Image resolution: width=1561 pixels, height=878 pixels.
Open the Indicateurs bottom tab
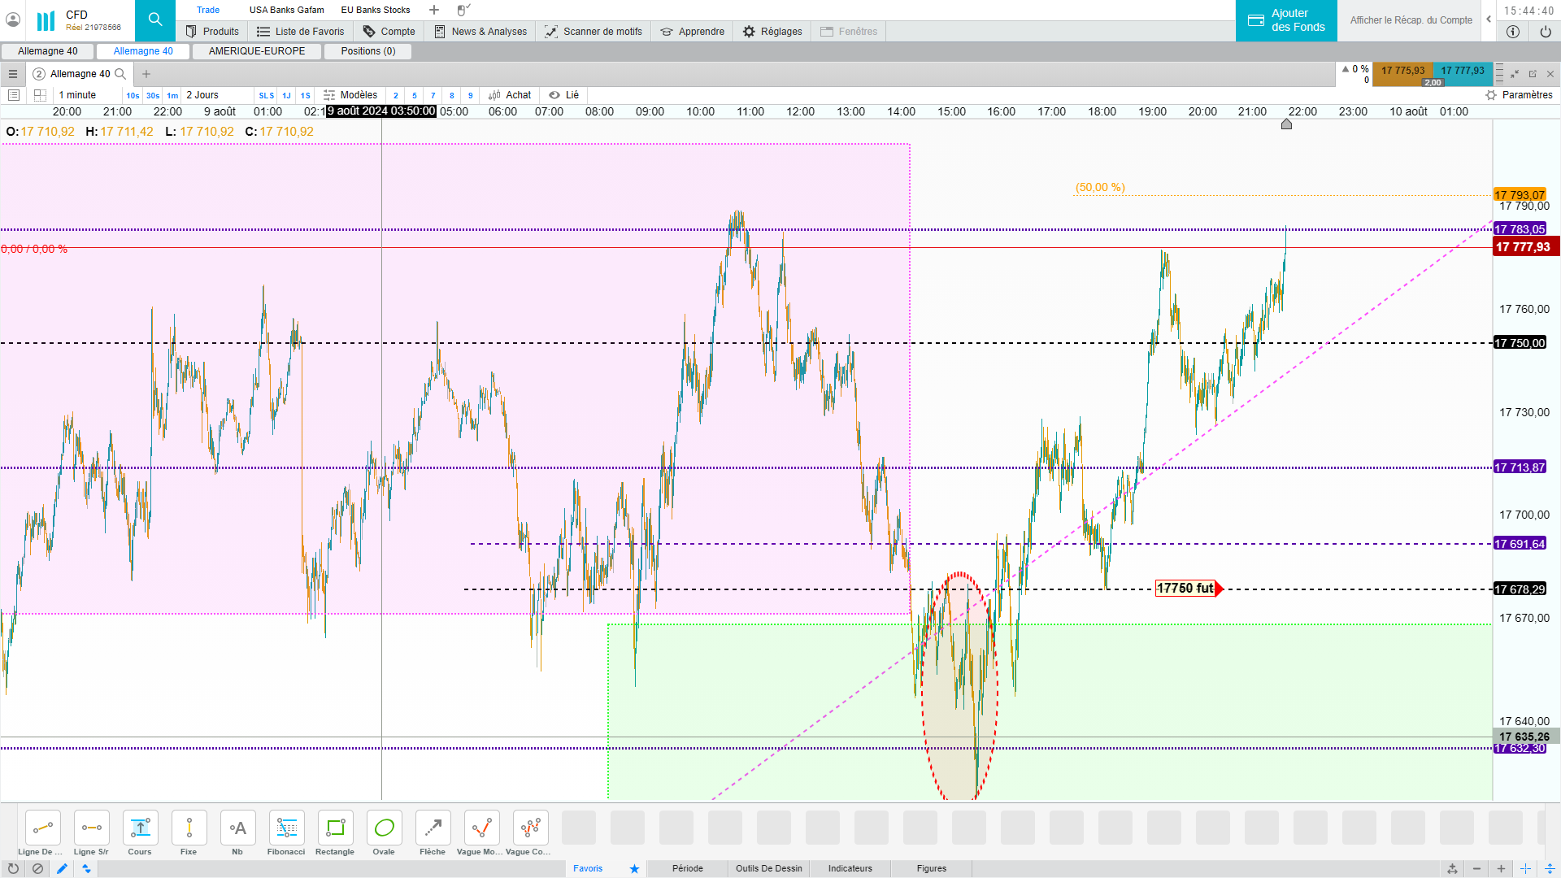850,868
